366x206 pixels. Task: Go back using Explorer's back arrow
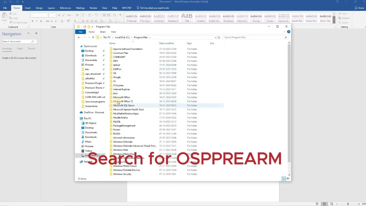(x=79, y=37)
